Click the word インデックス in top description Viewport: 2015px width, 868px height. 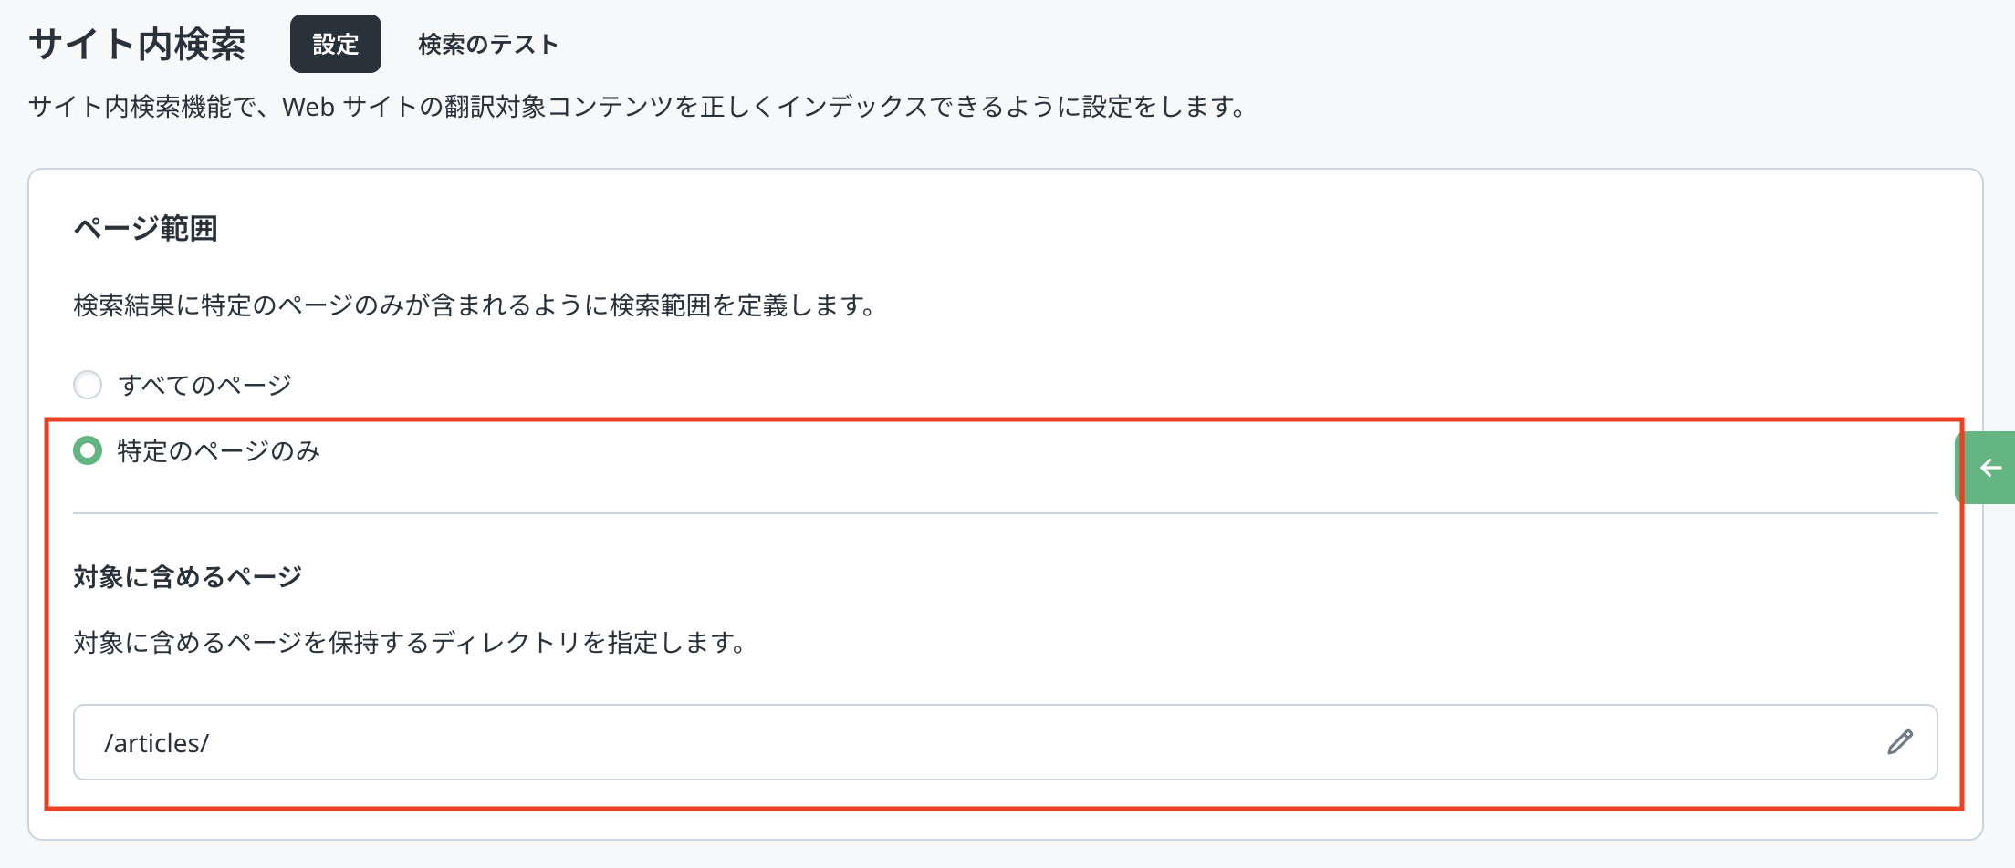[x=853, y=107]
